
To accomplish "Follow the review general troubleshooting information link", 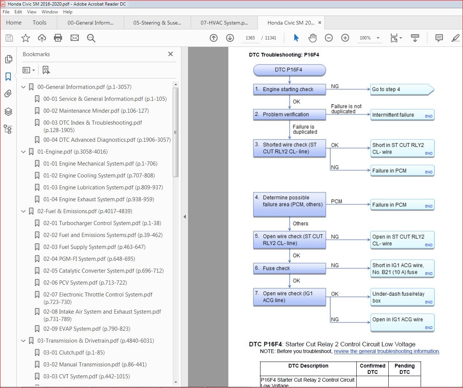I will pos(386,351).
